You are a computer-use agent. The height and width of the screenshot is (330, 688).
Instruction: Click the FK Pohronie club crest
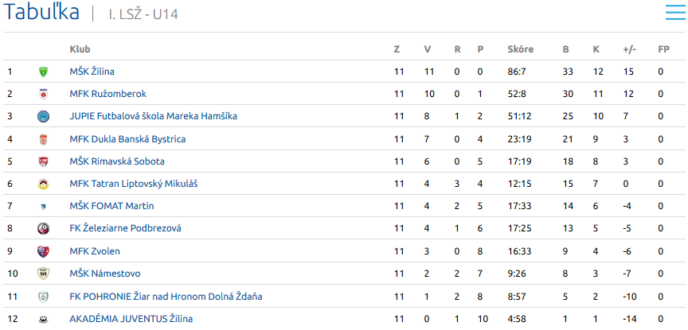pyautogui.click(x=44, y=297)
